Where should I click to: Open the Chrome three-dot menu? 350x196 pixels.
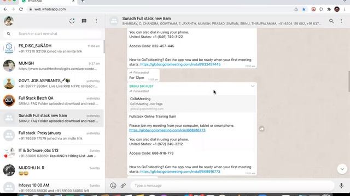(x=345, y=9)
